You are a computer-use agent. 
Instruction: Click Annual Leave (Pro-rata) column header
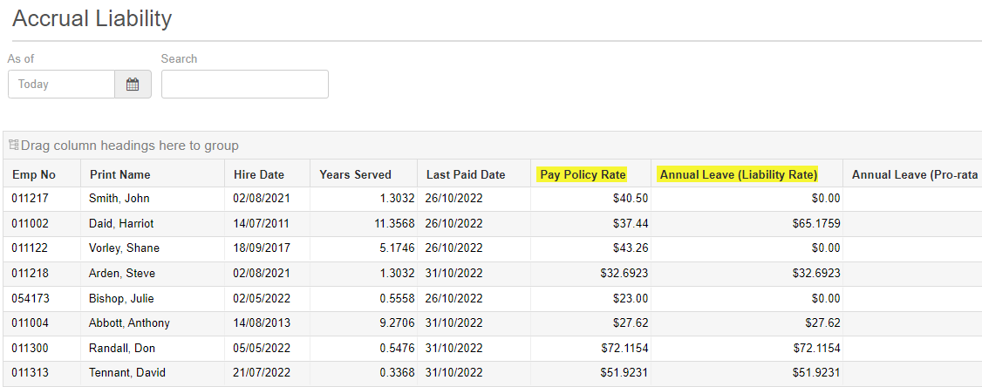coord(914,174)
